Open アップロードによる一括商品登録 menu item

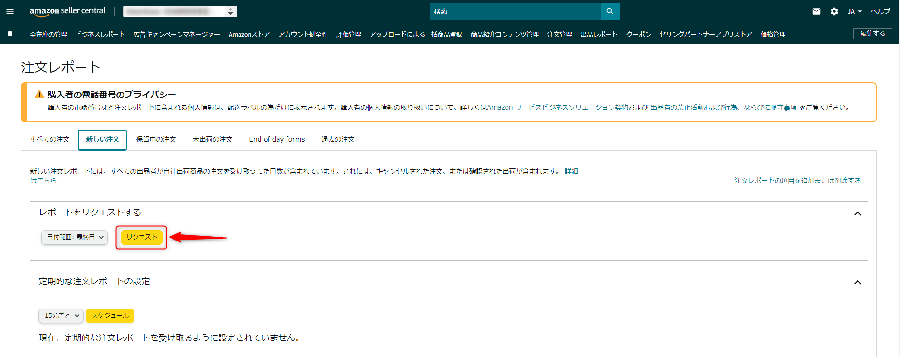[416, 34]
